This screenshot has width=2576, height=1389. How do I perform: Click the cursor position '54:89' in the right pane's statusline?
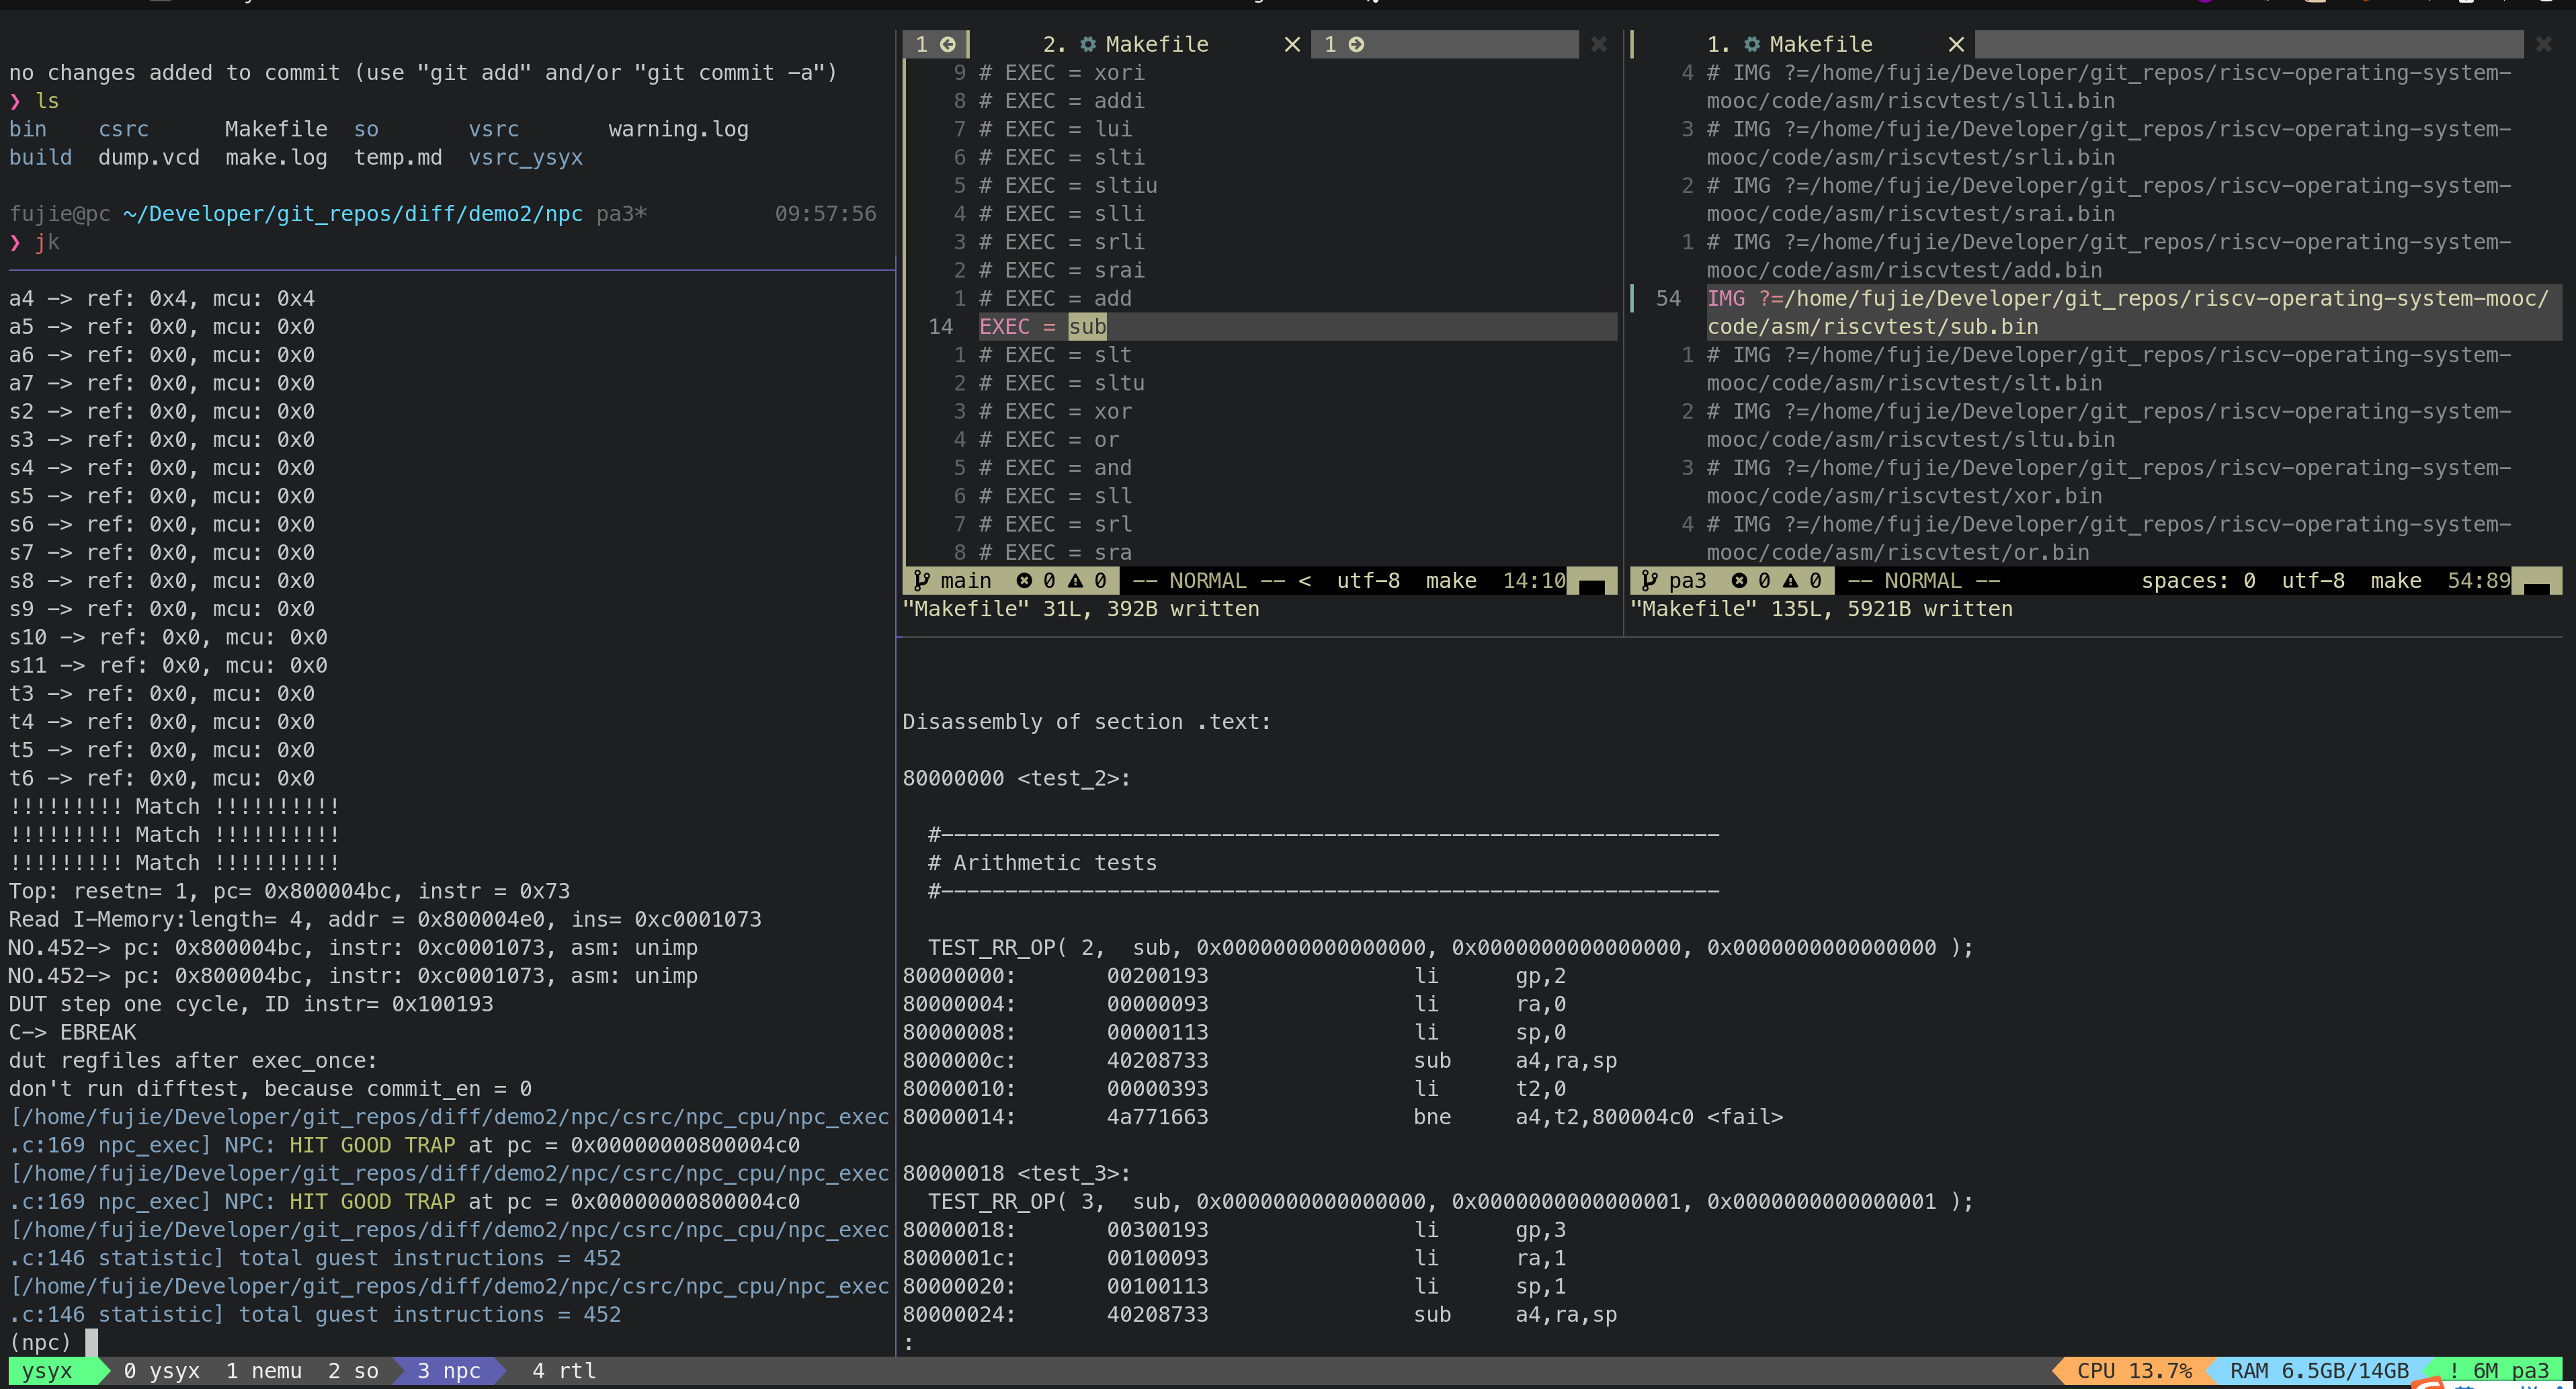click(x=2479, y=580)
